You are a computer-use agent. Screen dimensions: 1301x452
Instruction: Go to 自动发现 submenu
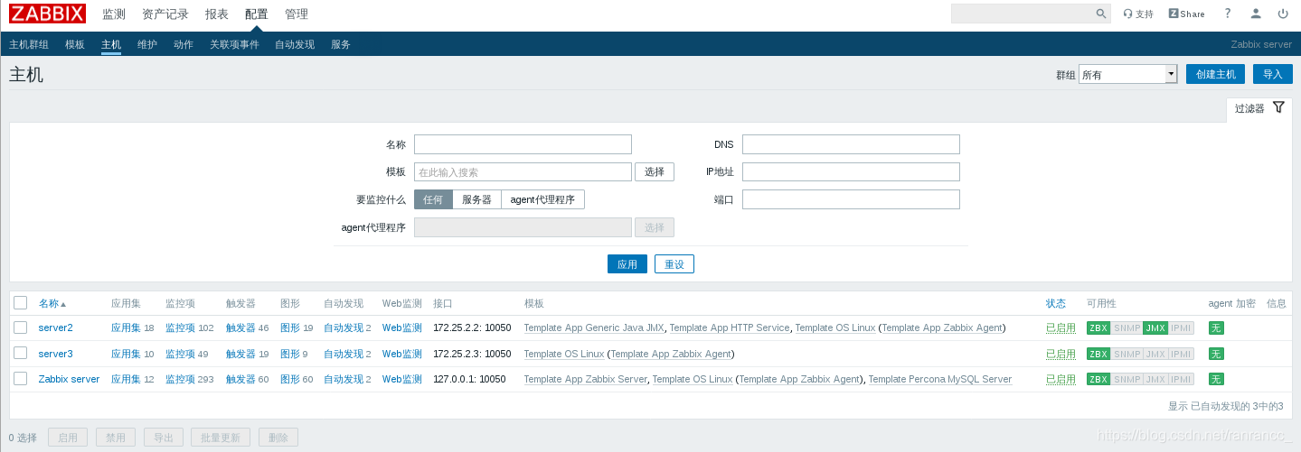pyautogui.click(x=295, y=44)
